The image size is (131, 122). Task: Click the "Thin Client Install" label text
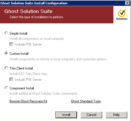pos(21,68)
